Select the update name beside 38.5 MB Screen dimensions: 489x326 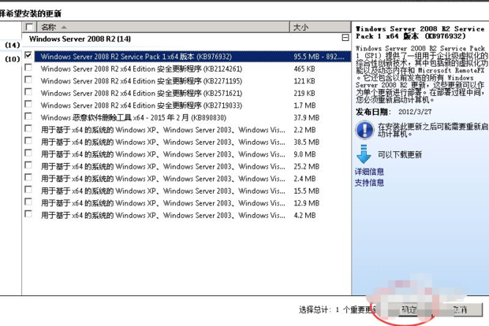coord(162,142)
